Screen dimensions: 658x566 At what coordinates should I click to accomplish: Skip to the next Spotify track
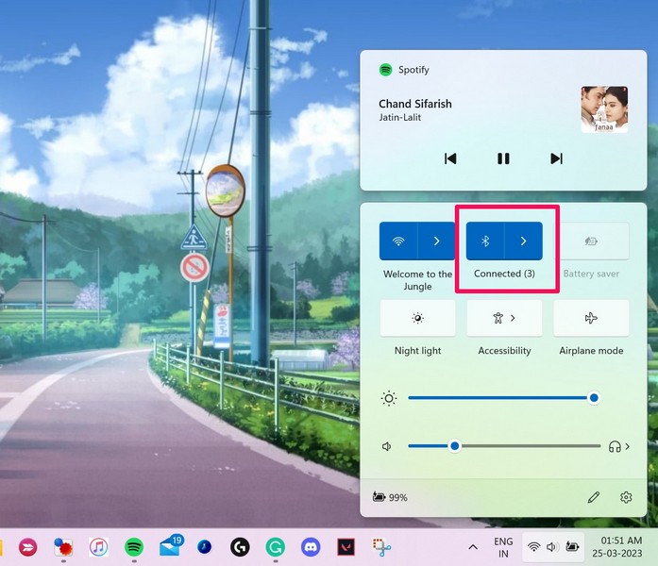pyautogui.click(x=556, y=158)
